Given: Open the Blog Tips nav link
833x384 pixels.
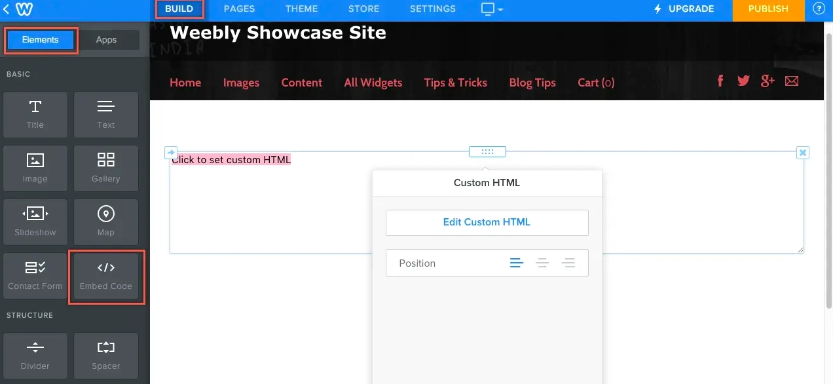Looking at the screenshot, I should pyautogui.click(x=532, y=83).
